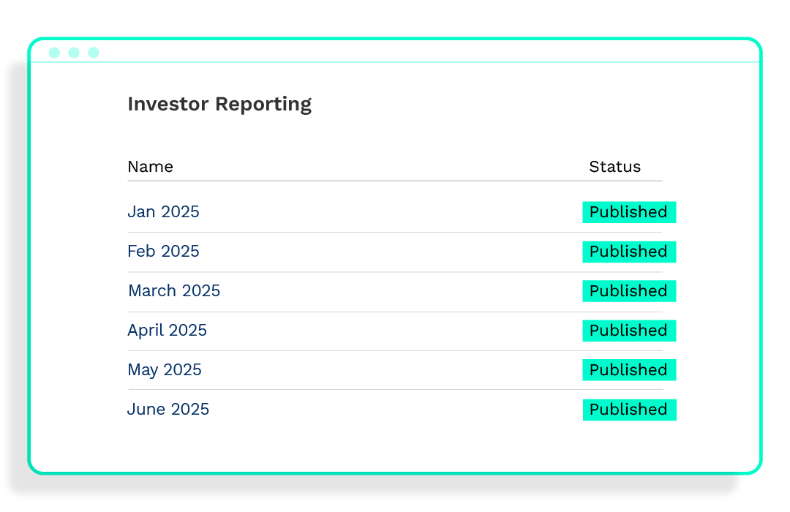Click the Published badge for June 2025

[629, 410]
